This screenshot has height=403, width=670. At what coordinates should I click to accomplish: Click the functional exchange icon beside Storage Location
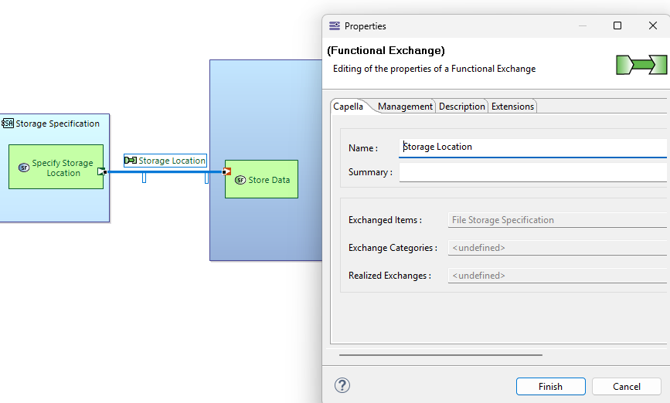pos(131,161)
